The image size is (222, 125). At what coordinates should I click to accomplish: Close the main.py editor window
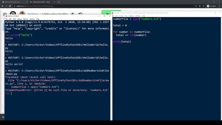[x=220, y=13]
